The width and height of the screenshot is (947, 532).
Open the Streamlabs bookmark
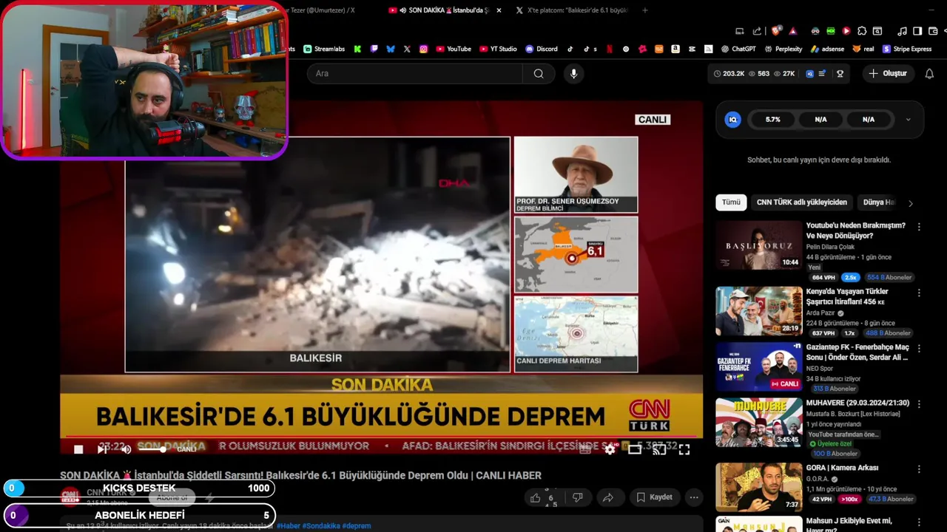324,49
